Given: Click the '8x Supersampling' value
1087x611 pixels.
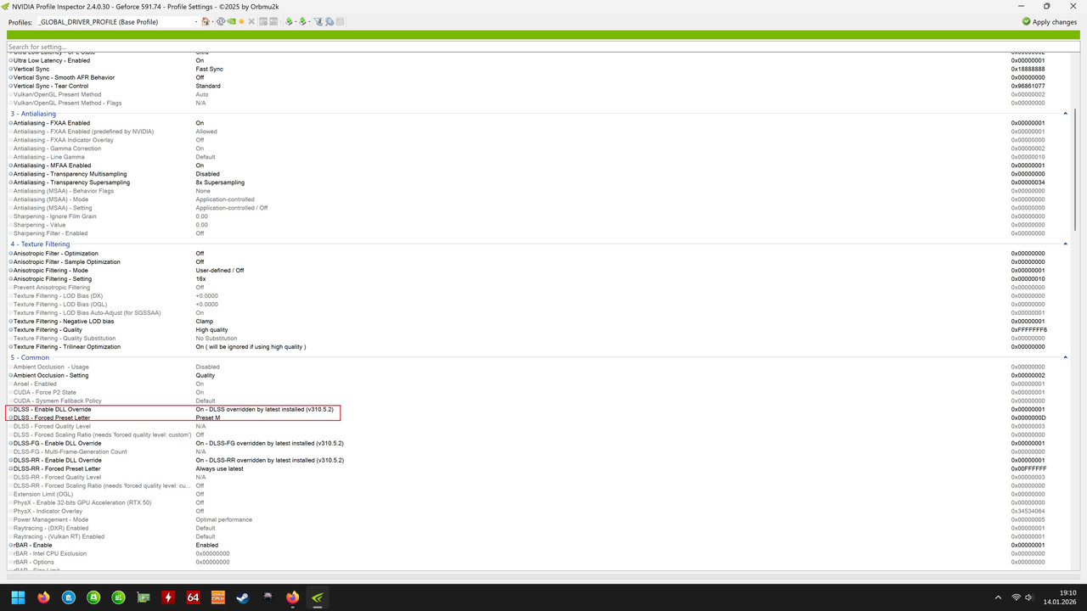Looking at the screenshot, I should (220, 182).
